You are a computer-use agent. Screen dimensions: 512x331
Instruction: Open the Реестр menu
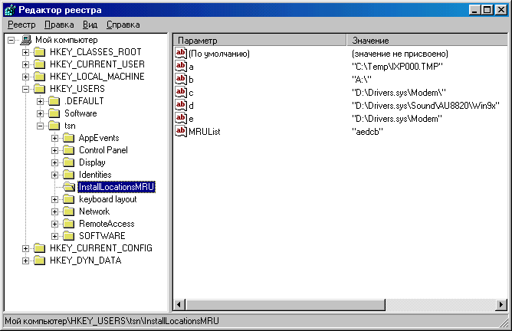pyautogui.click(x=22, y=25)
